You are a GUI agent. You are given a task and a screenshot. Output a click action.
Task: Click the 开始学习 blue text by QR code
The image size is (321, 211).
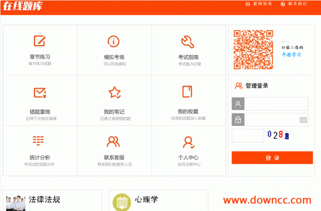tap(291, 55)
